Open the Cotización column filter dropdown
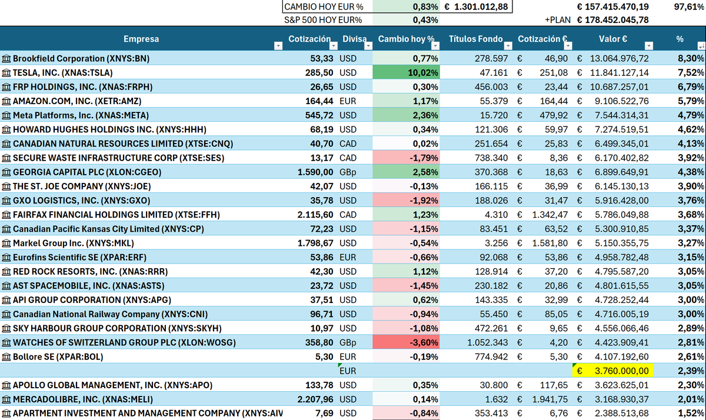This screenshot has width=706, height=420. [x=335, y=46]
